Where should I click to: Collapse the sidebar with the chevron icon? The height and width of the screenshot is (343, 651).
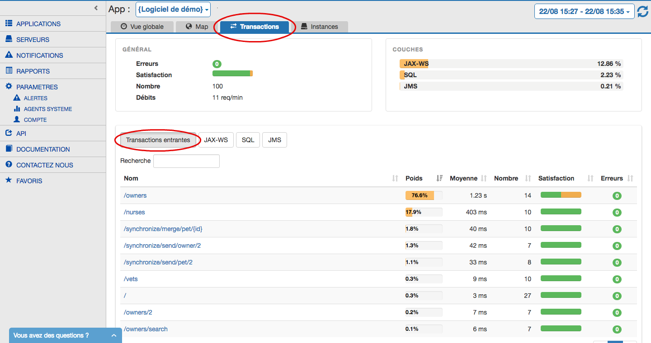(96, 8)
